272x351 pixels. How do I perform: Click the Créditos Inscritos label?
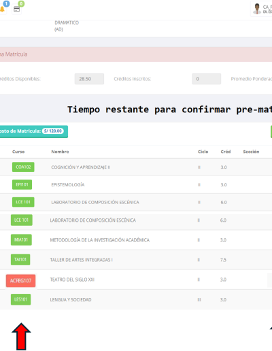tap(133, 79)
